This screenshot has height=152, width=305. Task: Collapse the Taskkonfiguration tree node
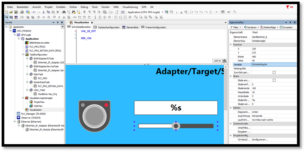[23, 55]
